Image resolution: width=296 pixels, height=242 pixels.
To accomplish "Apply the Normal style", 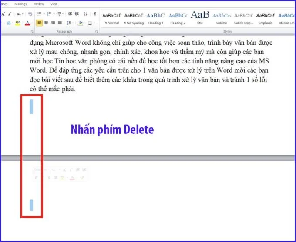I will [x=112, y=18].
